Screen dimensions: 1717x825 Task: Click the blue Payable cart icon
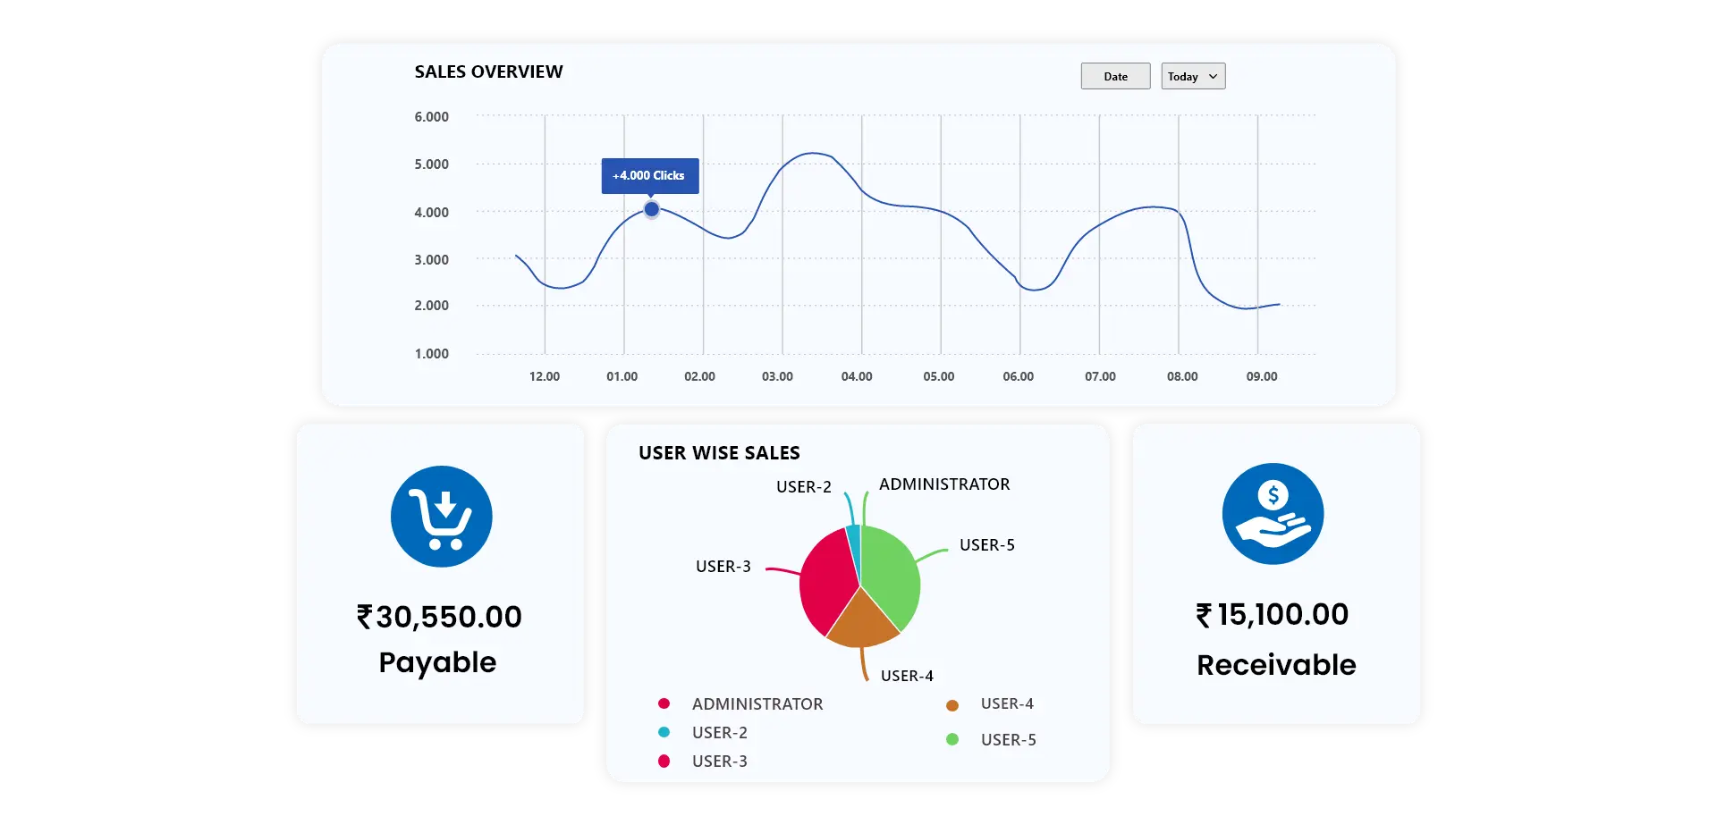pos(441,517)
